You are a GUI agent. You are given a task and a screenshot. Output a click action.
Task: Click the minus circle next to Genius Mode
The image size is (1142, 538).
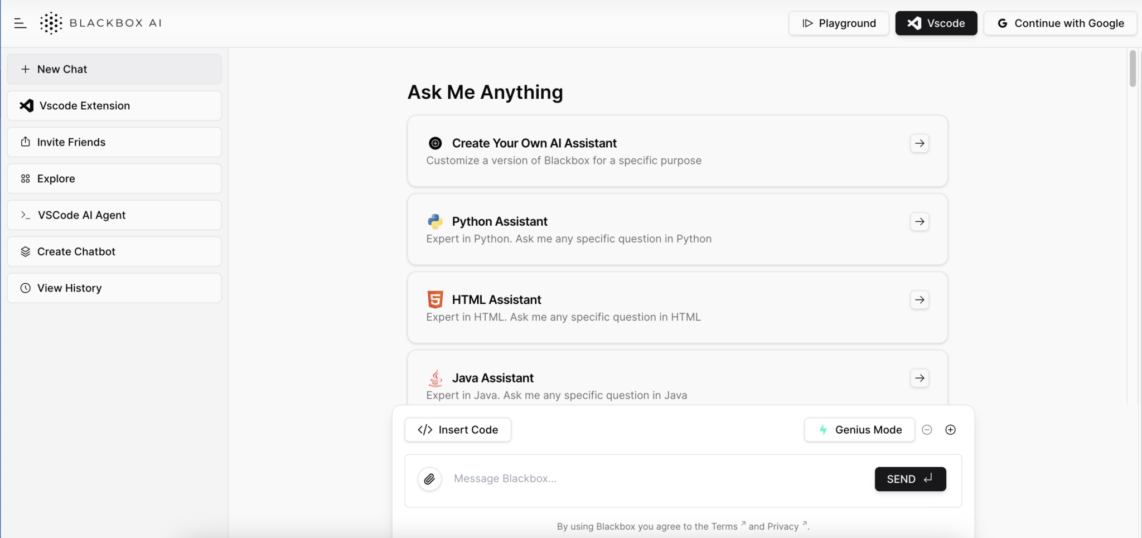(x=927, y=429)
